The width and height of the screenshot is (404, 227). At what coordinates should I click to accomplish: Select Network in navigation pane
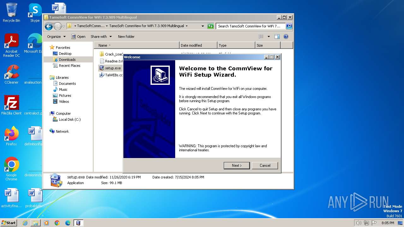[59, 131]
